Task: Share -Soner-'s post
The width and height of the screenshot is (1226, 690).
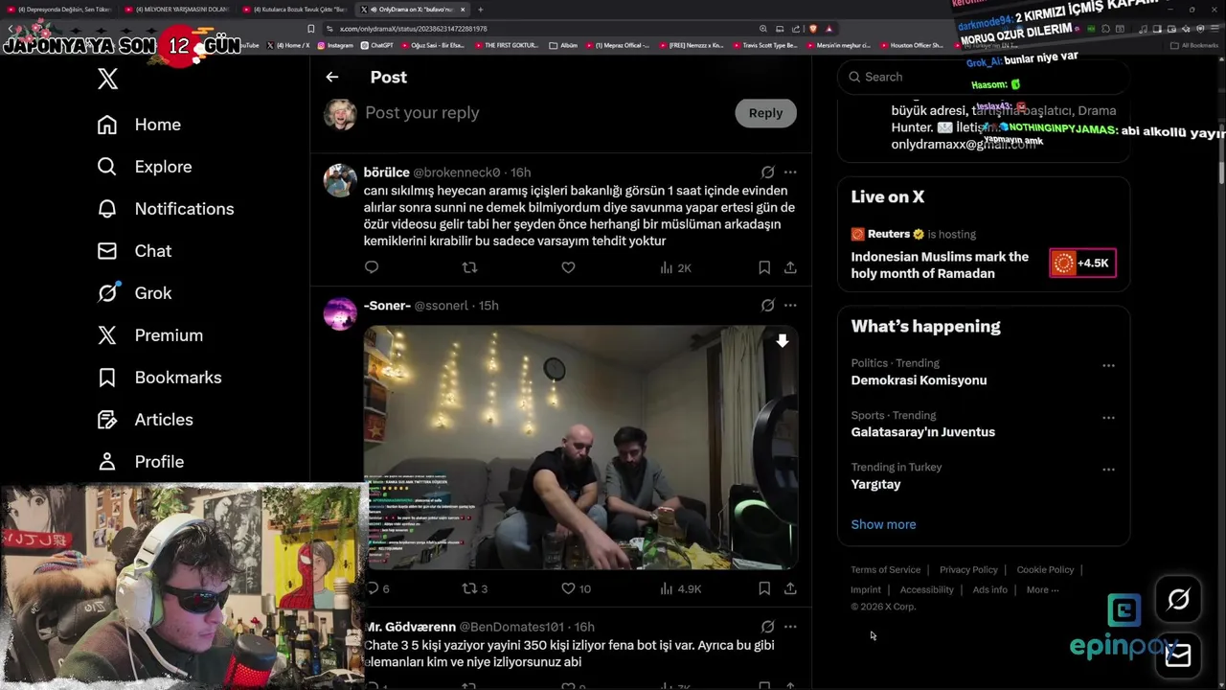Action: (790, 588)
